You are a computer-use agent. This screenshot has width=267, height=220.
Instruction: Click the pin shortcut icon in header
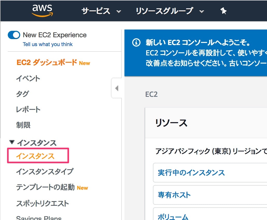click(223, 11)
